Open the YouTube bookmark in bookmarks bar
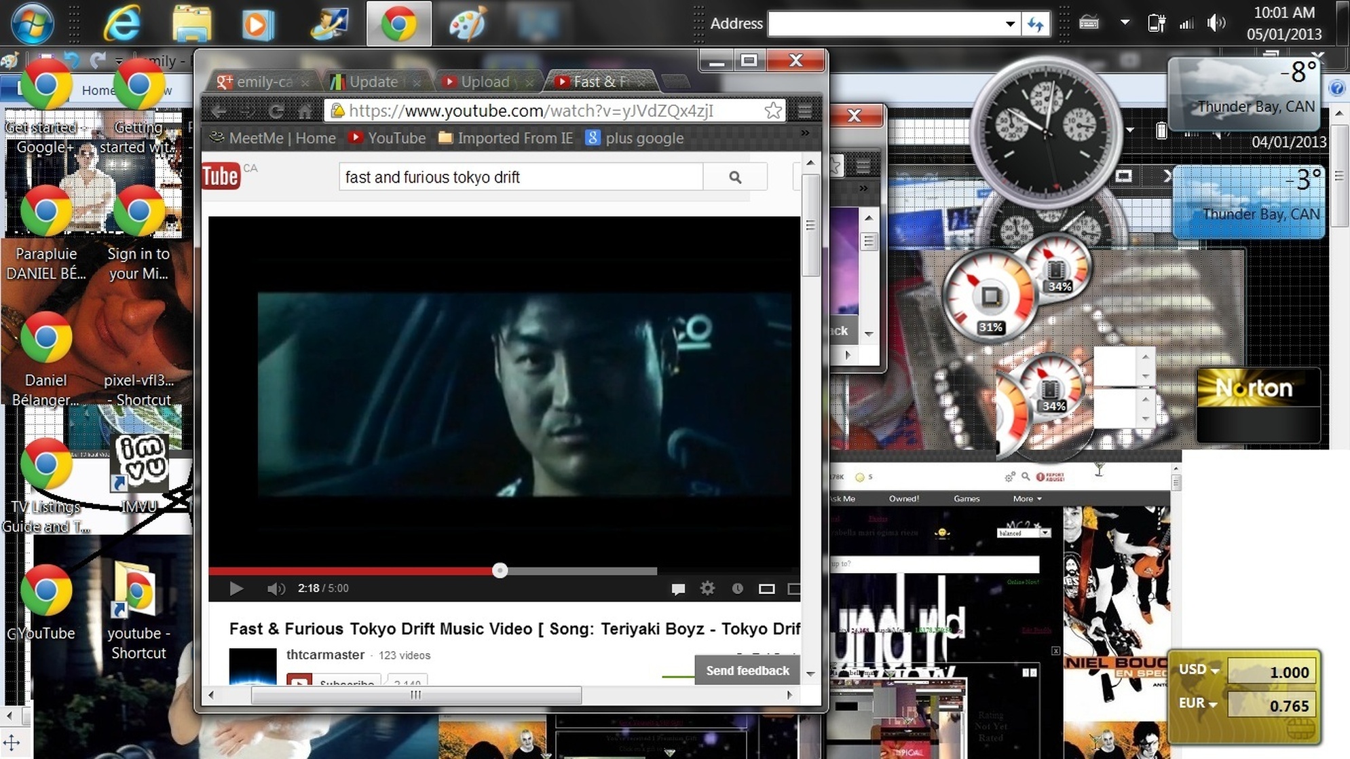Image resolution: width=1350 pixels, height=759 pixels. (388, 138)
